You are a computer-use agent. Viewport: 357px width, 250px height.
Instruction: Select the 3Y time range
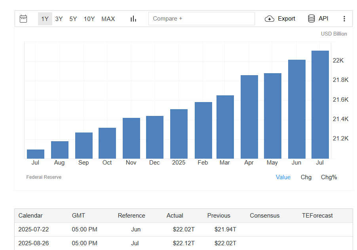pos(59,19)
